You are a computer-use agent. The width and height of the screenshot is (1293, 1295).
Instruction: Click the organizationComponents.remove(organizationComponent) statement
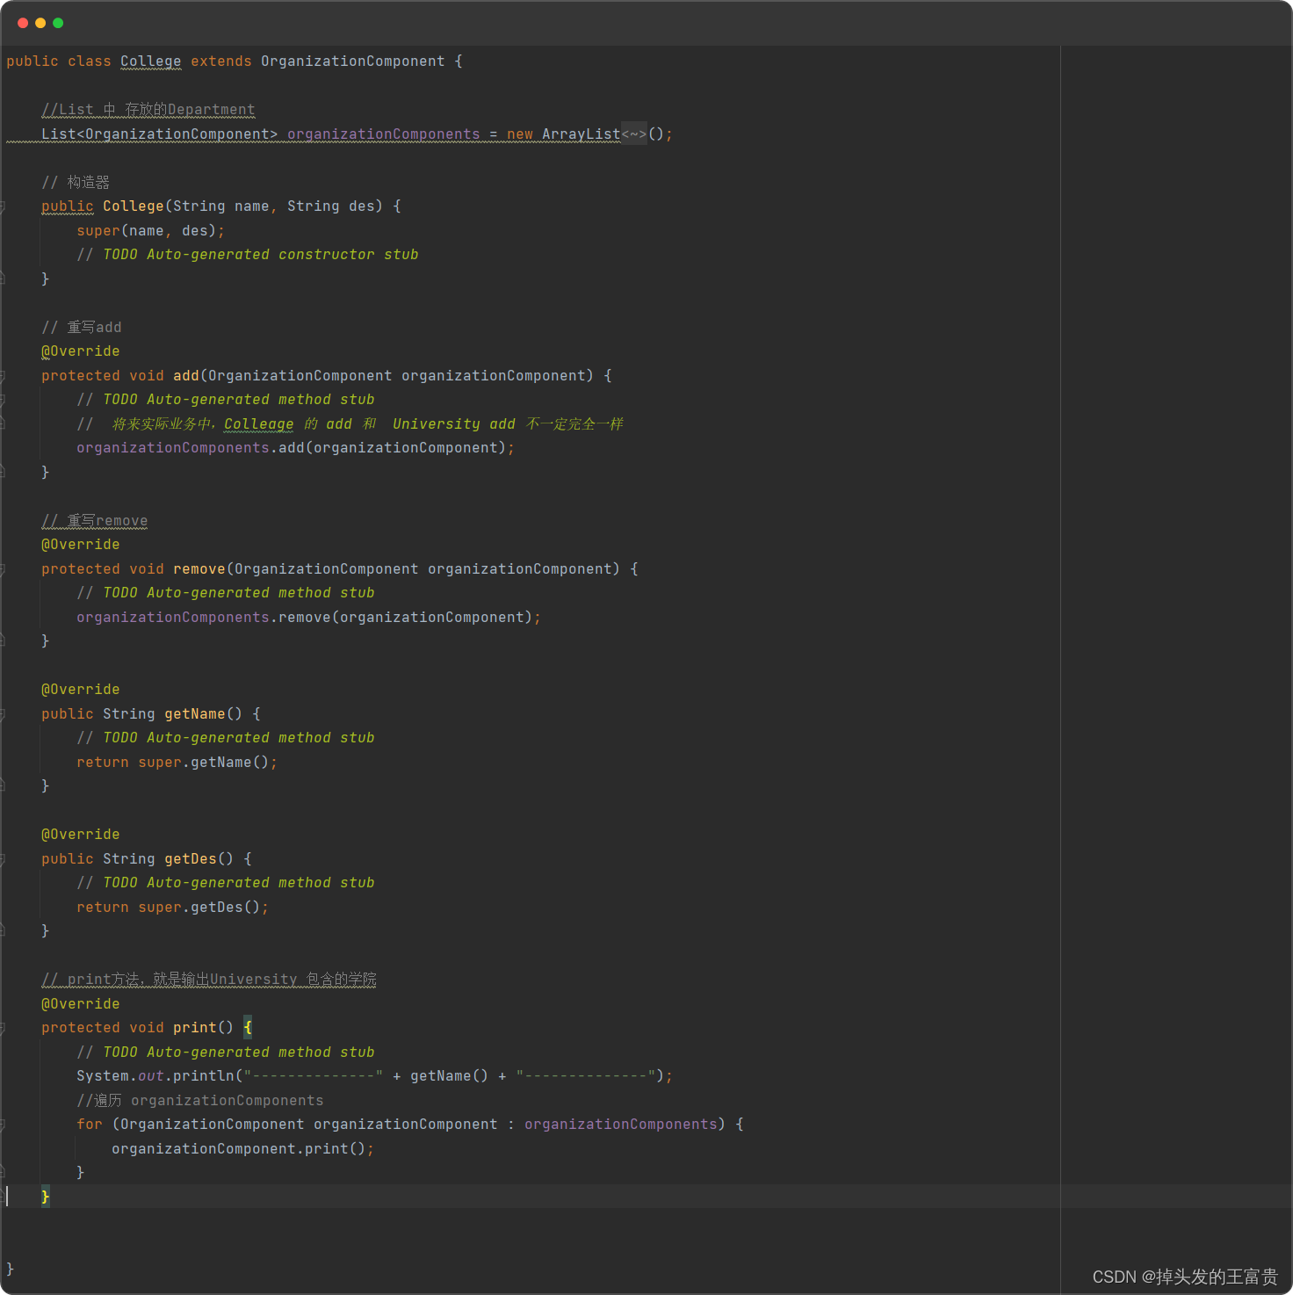[x=309, y=618]
